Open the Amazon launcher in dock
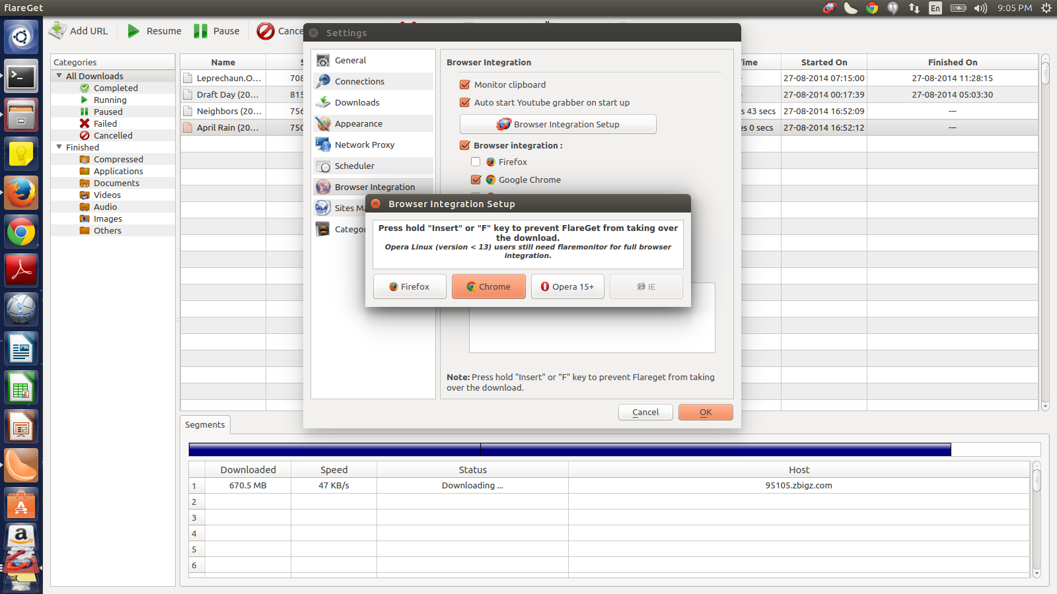The width and height of the screenshot is (1057, 594). [x=21, y=536]
